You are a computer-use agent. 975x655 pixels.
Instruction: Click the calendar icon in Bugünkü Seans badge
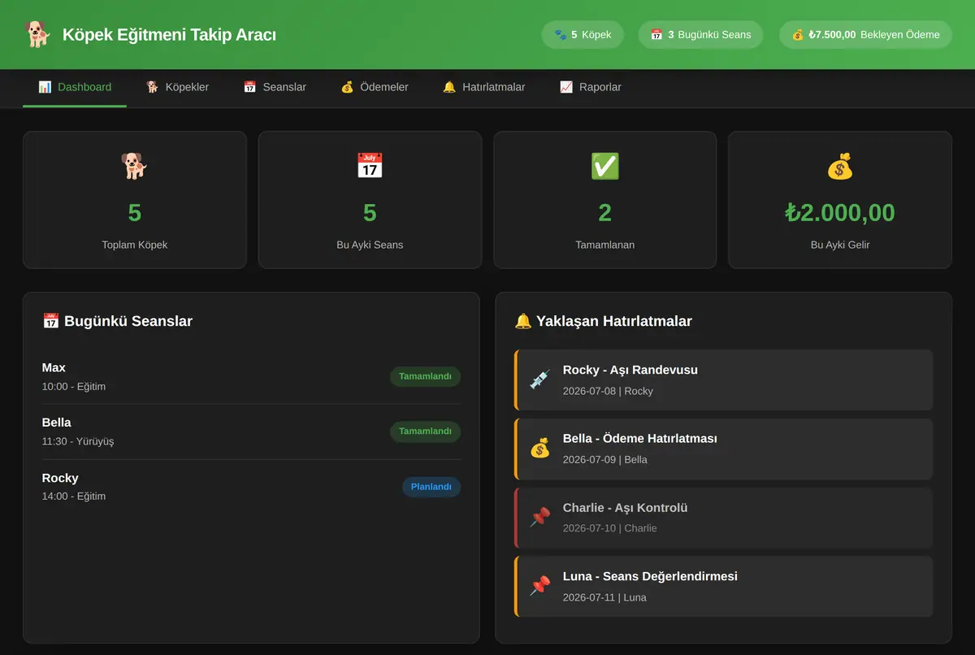(656, 35)
